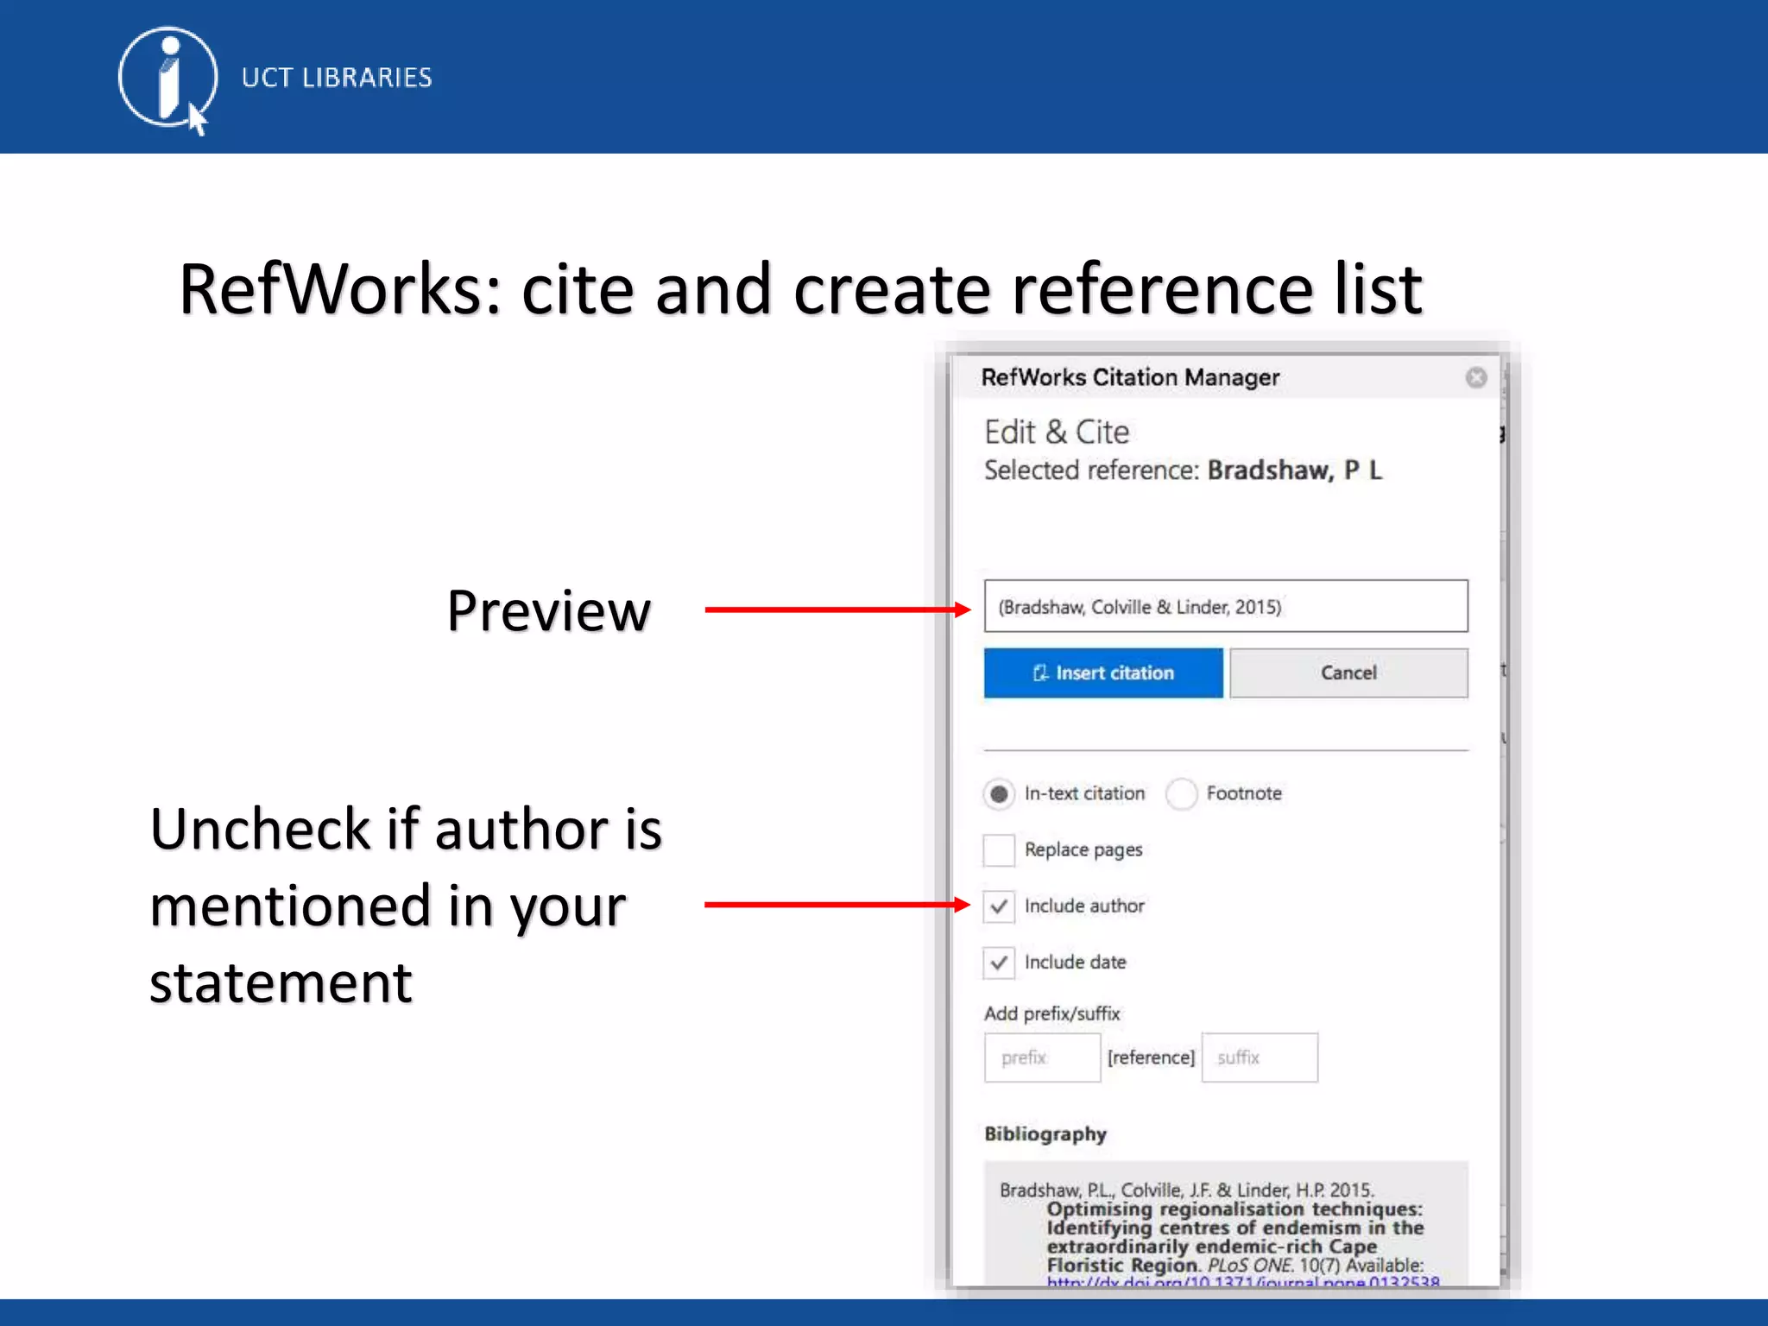The image size is (1768, 1326).
Task: Click the prefix input field
Action: tap(1042, 1058)
